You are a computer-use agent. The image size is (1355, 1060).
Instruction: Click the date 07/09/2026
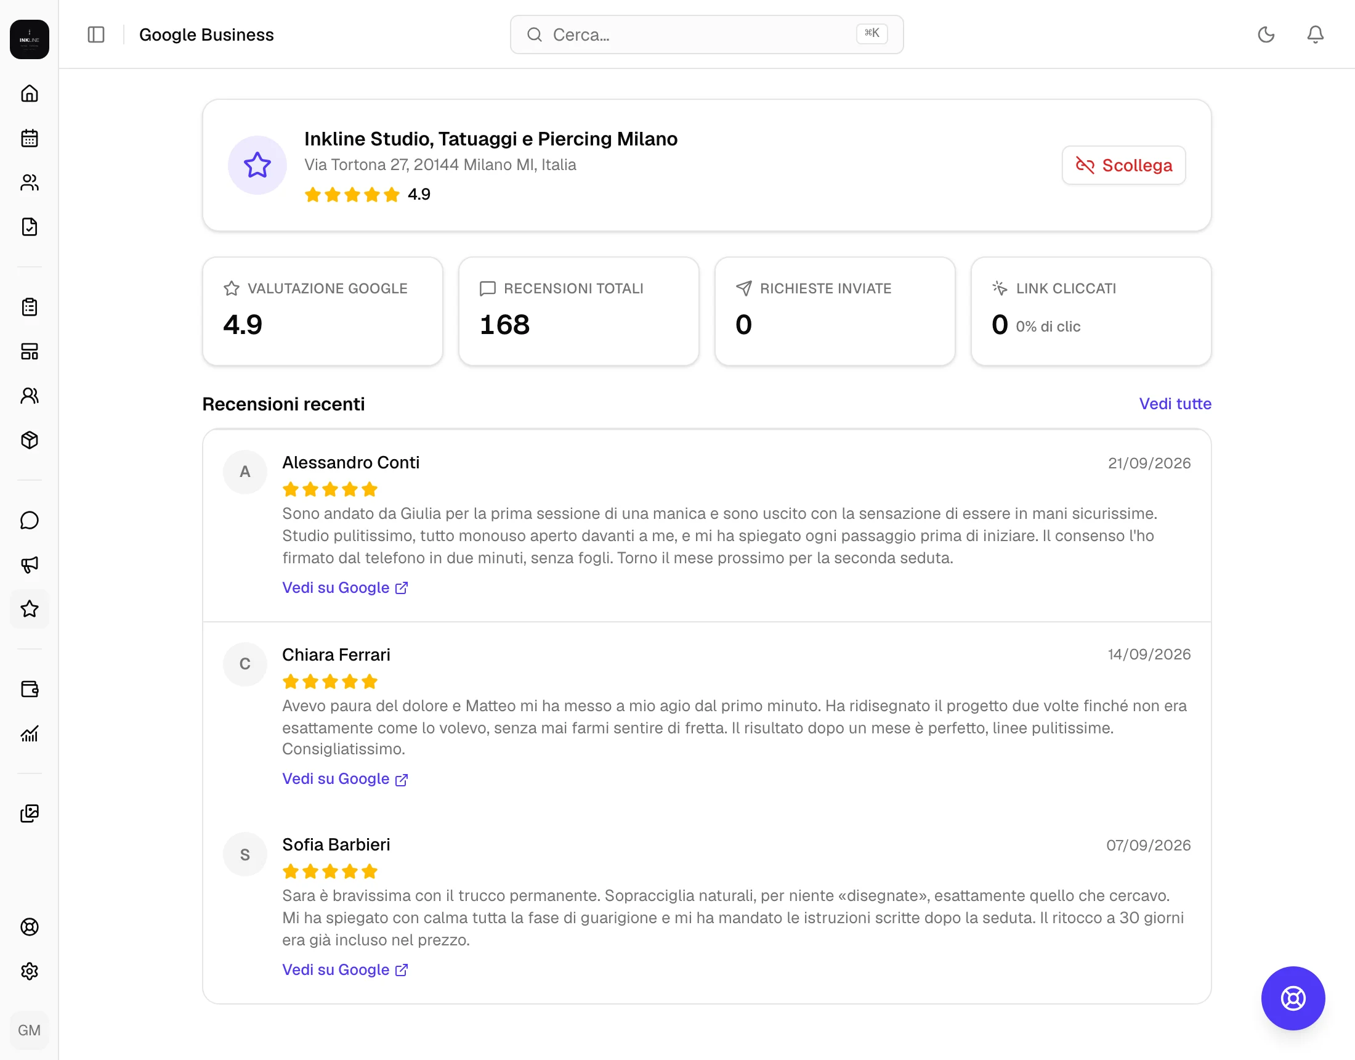click(x=1149, y=845)
